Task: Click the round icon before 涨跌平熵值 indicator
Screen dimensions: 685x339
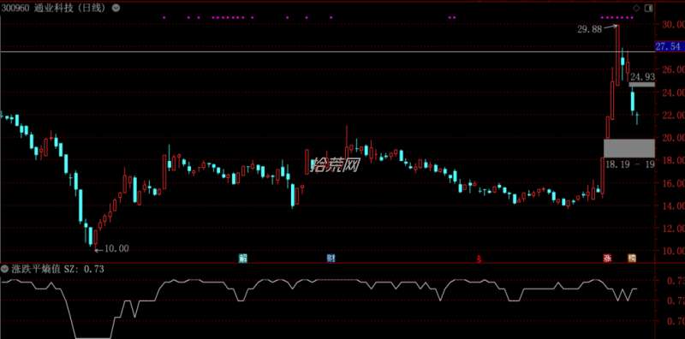Action: (x=4, y=269)
